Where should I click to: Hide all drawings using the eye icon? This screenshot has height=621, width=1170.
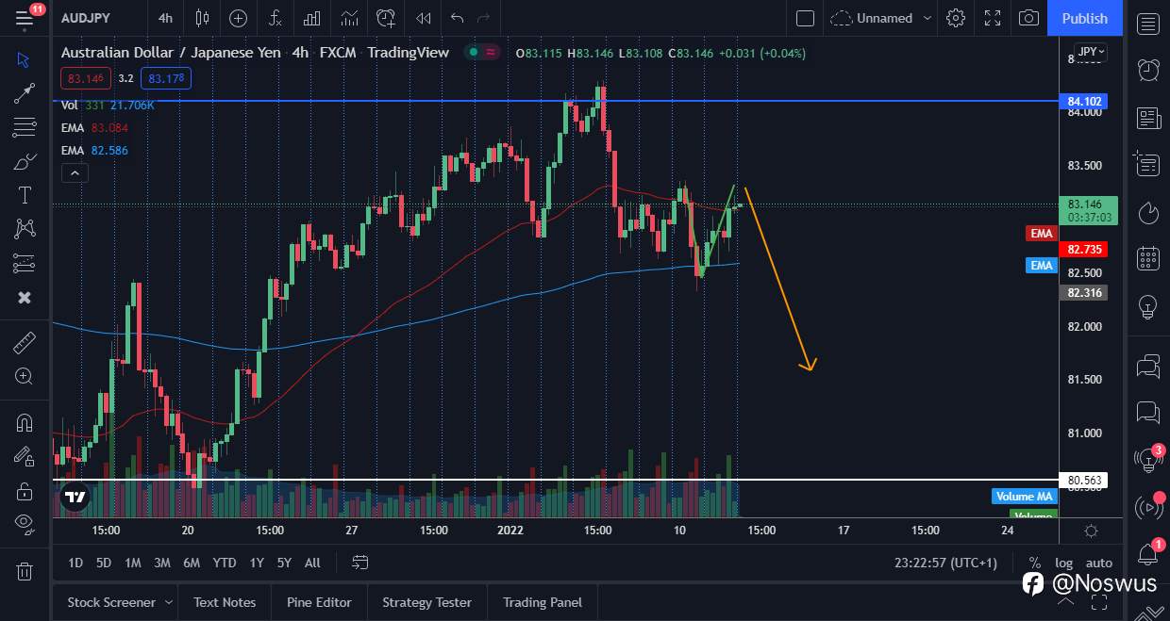pos(24,524)
